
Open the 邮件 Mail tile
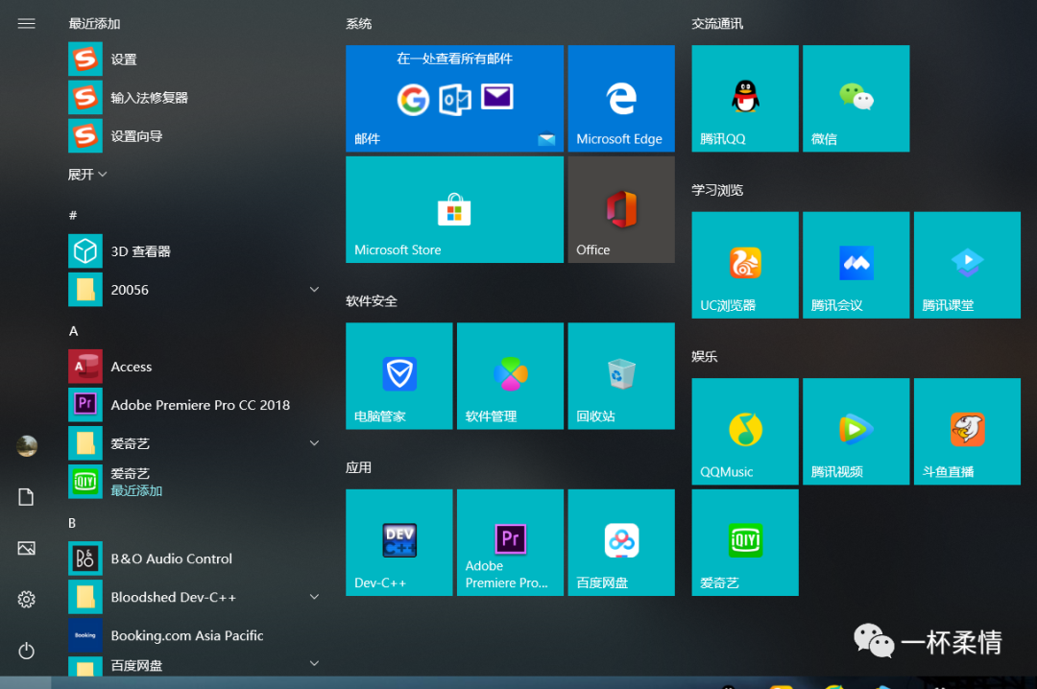pos(454,99)
